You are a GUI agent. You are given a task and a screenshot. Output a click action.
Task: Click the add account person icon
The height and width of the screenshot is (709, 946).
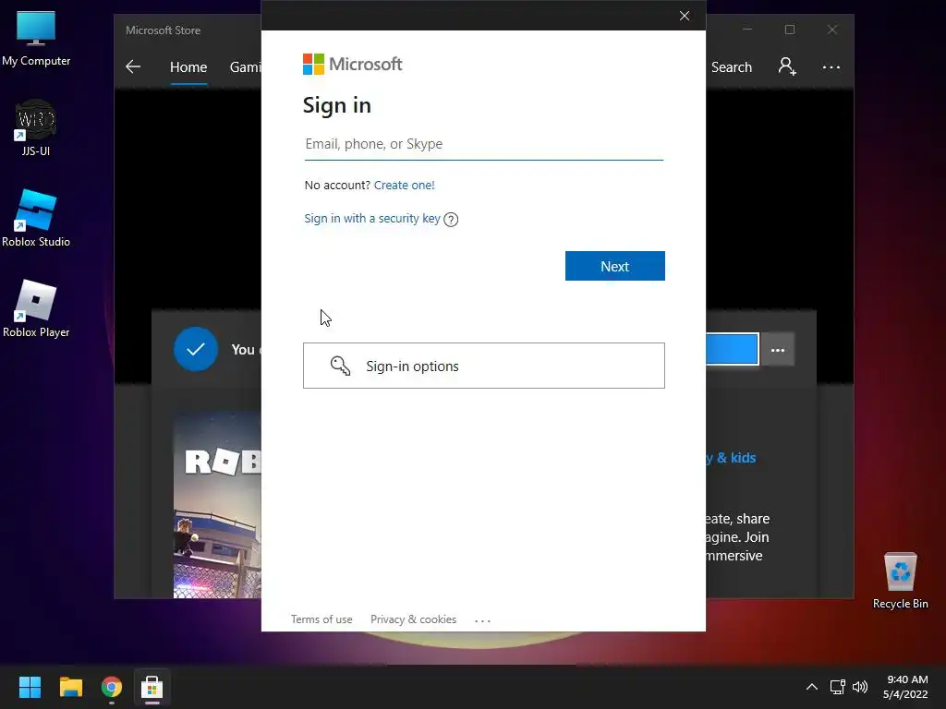click(x=787, y=66)
